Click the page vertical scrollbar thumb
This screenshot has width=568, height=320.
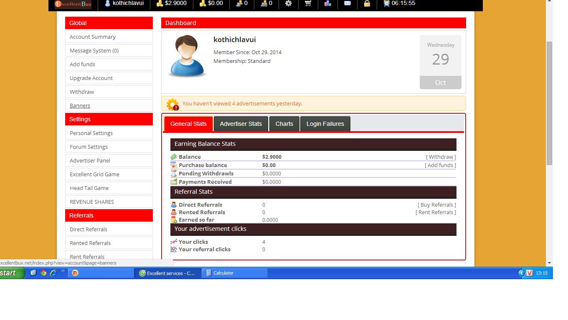pyautogui.click(x=549, y=102)
